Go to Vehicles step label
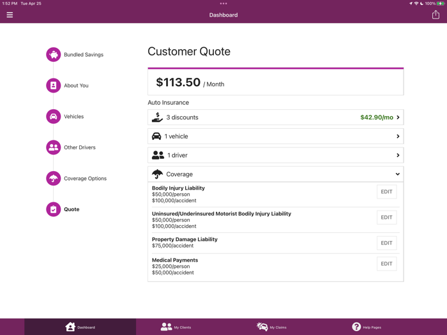Viewport: 447px width, 335px height. point(74,117)
